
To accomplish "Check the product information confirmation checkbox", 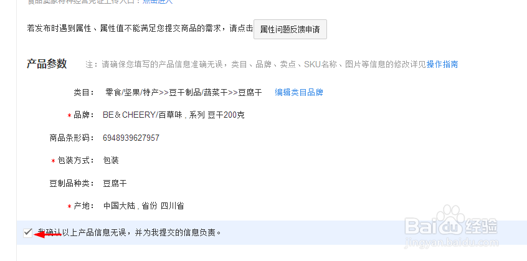I will pyautogui.click(x=28, y=233).
